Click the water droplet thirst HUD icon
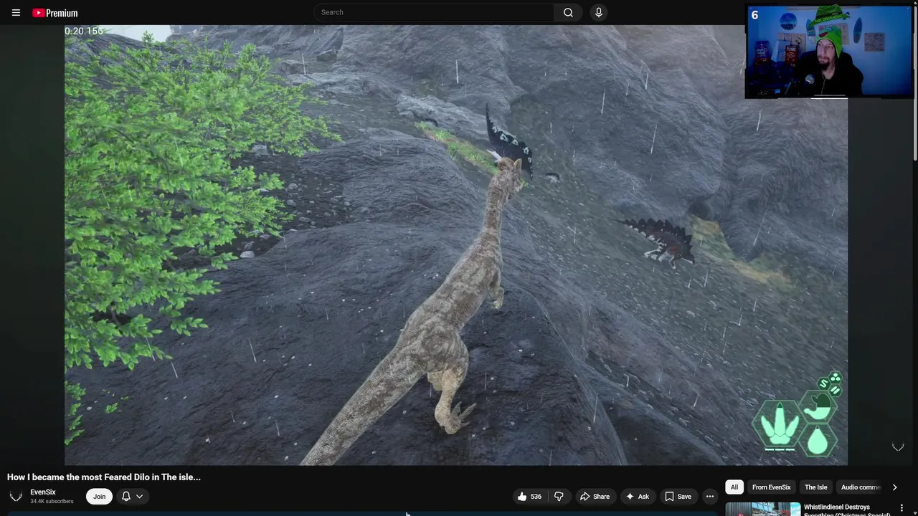 click(x=818, y=440)
